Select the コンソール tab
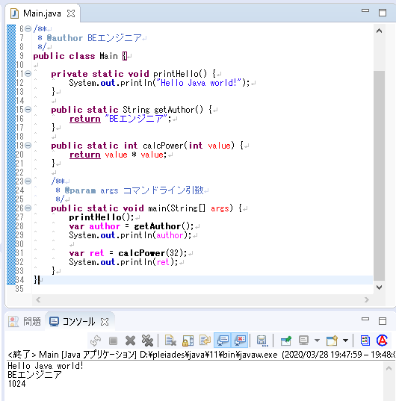Screen dimensions: 396x401 pyautogui.click(x=78, y=321)
